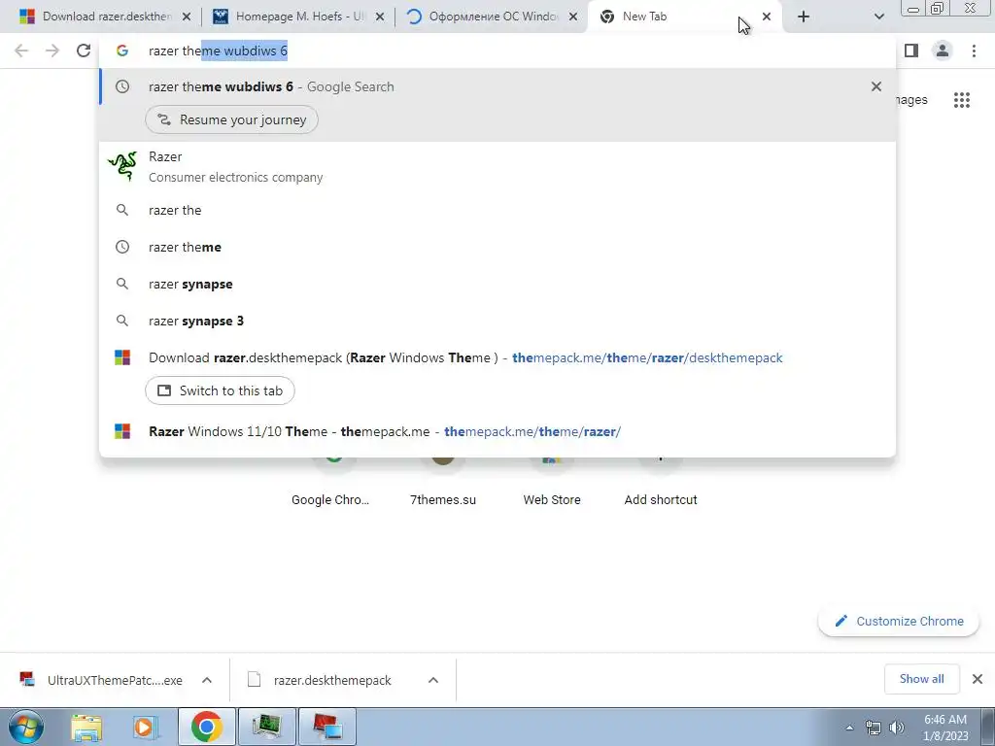995x746 pixels.
Task: Click Customize Chrome button
Action: tap(899, 621)
